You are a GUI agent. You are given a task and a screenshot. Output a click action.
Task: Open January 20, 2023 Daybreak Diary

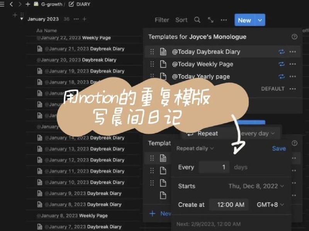tap(76, 60)
